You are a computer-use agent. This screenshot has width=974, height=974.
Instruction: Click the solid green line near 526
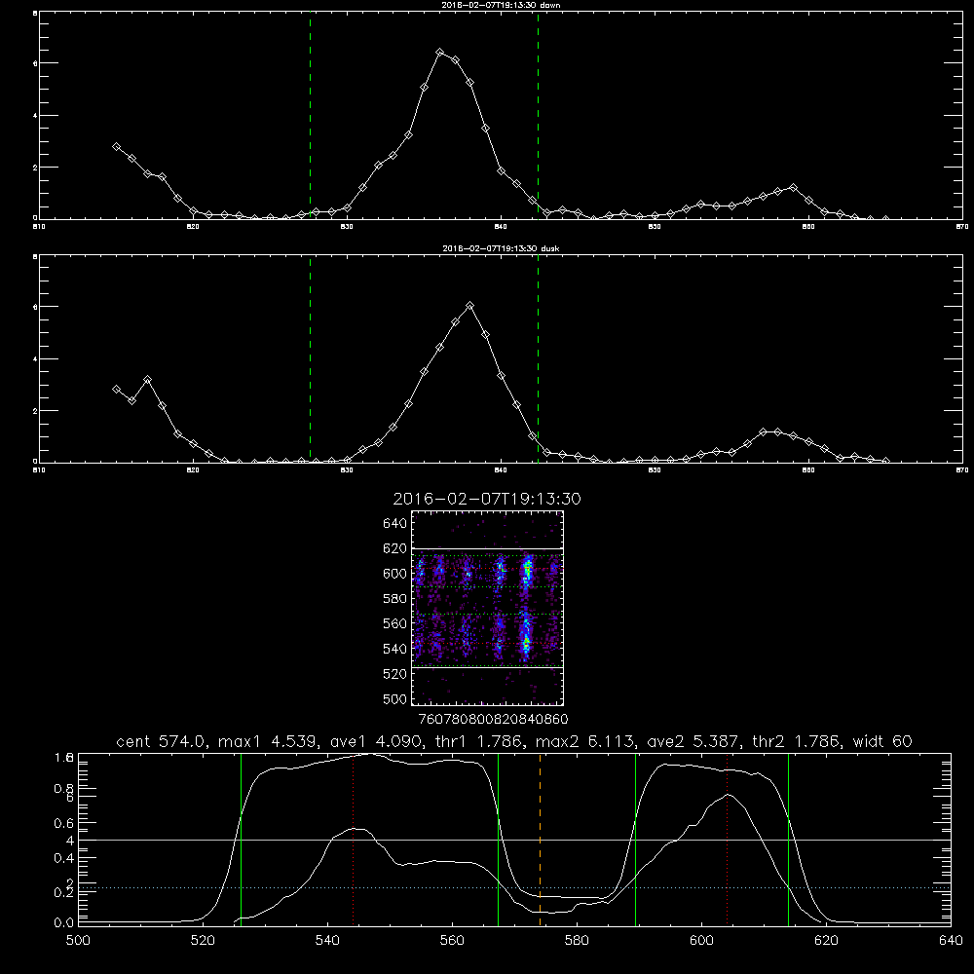coord(241,840)
